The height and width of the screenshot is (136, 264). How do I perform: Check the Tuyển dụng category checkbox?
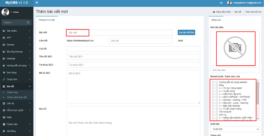click(216, 91)
